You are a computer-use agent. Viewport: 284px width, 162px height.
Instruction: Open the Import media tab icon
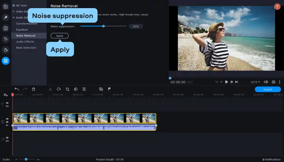(6, 7)
